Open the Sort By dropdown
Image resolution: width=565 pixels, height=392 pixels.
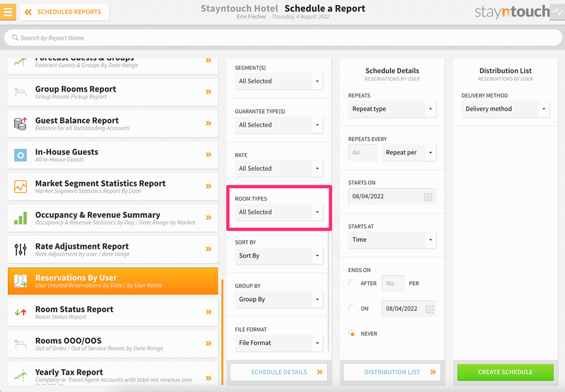point(279,256)
